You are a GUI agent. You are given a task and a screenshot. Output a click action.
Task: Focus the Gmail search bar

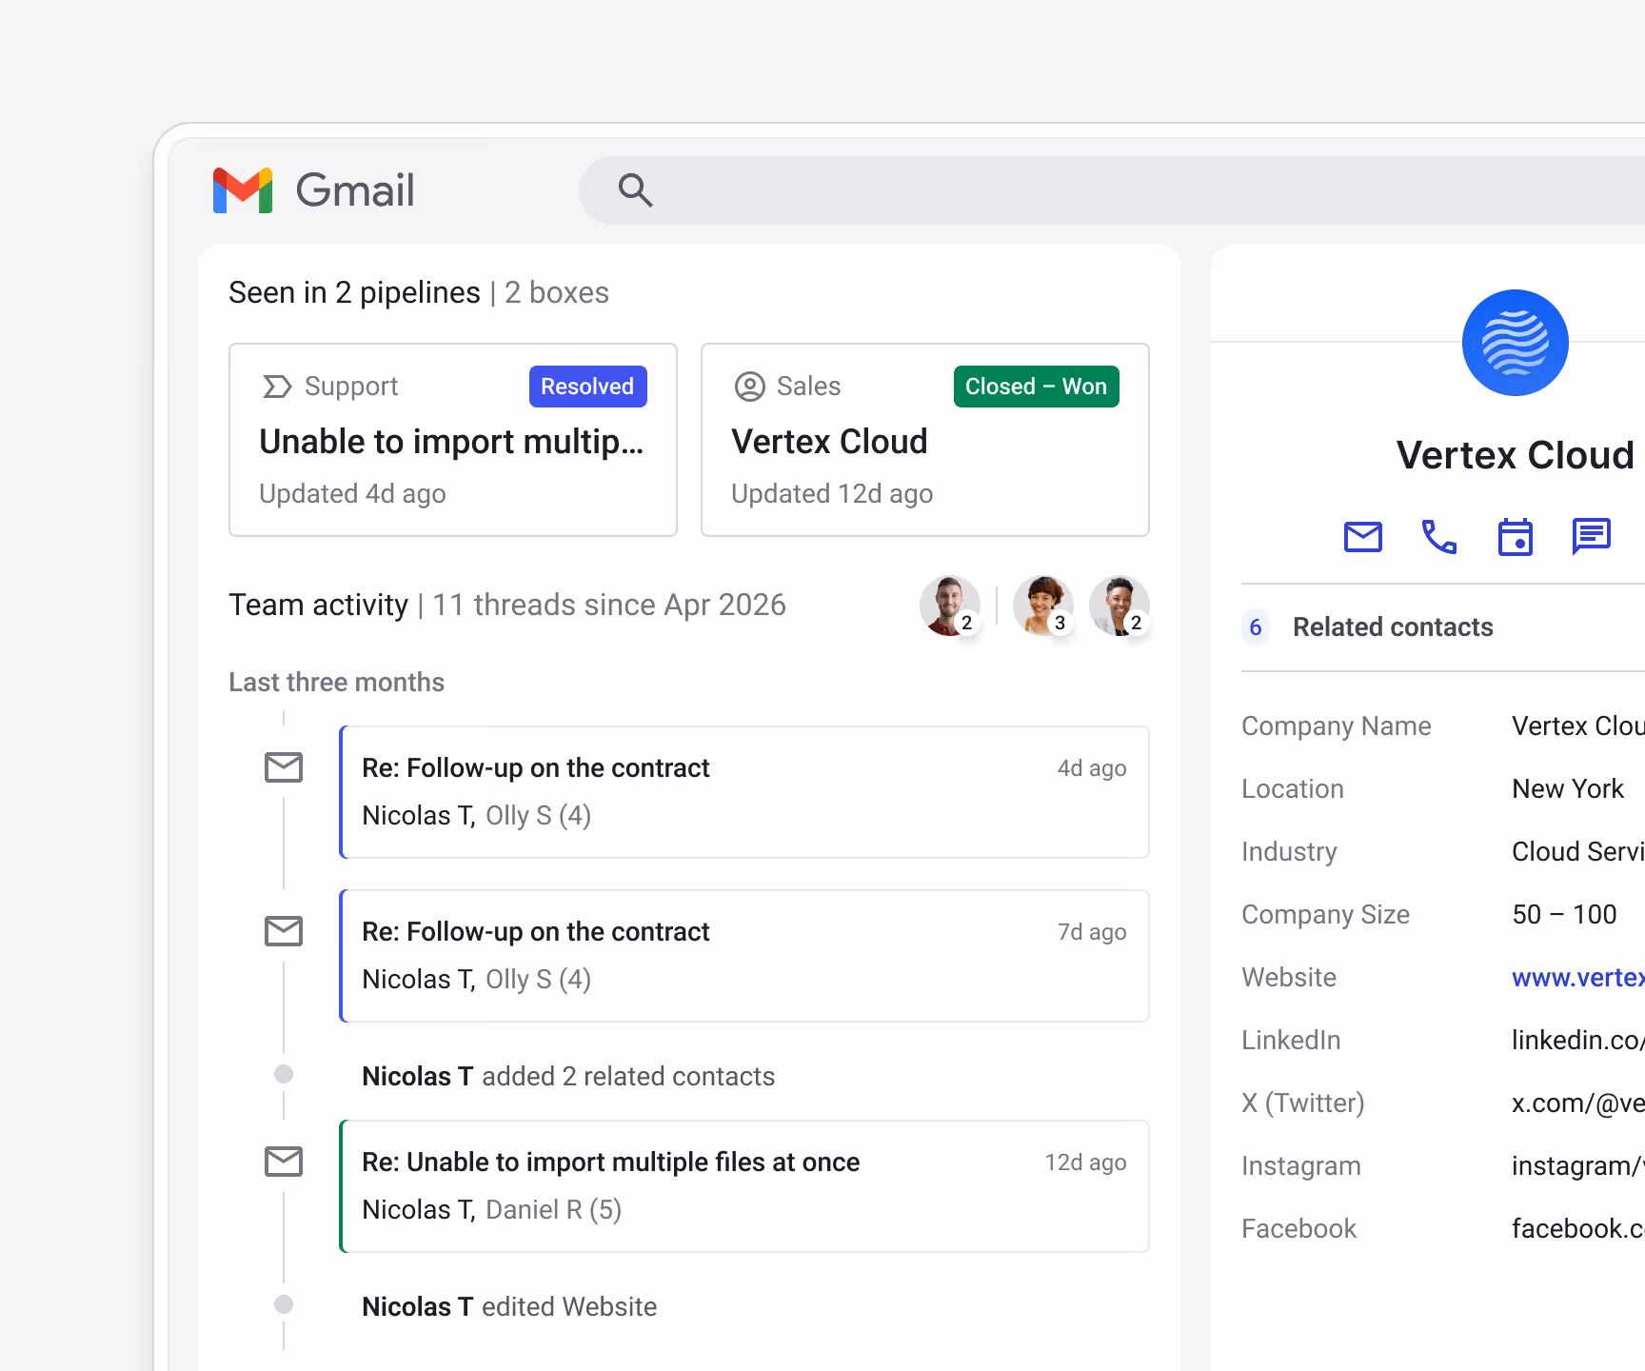pos(1112,190)
